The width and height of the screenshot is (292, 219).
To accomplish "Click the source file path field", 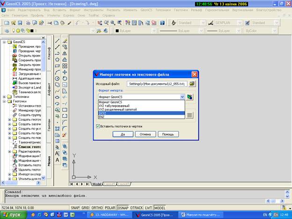I will 157,84.
